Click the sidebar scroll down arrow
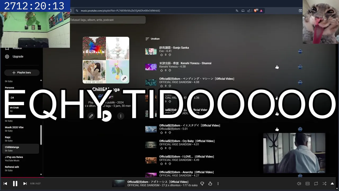Viewport: 339px width, 191px height. click(41, 175)
